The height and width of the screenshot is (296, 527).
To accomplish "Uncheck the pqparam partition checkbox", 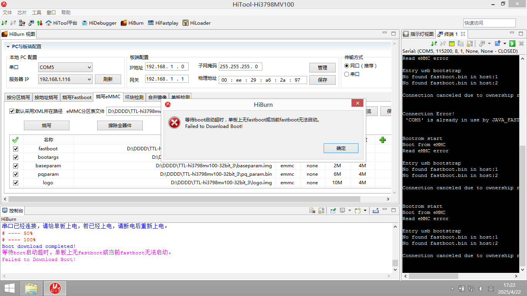I will coord(16,174).
